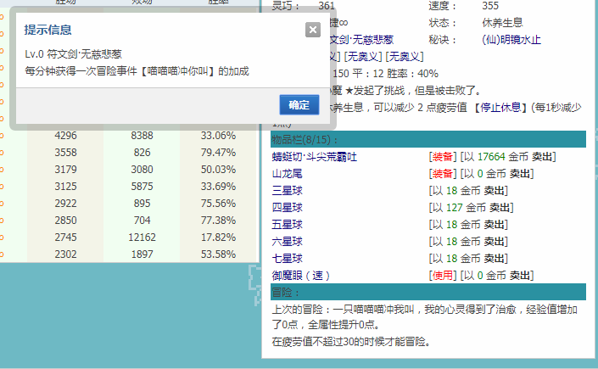The width and height of the screenshot is (598, 369).
Task: Select the 75.56% win rate cell
Action: (x=218, y=204)
